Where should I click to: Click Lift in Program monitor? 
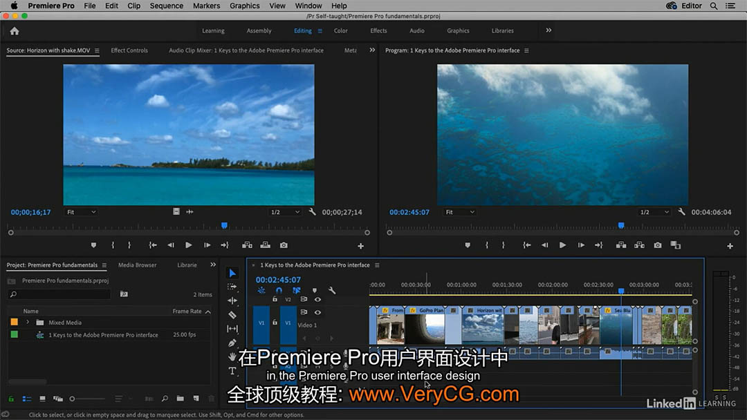621,245
